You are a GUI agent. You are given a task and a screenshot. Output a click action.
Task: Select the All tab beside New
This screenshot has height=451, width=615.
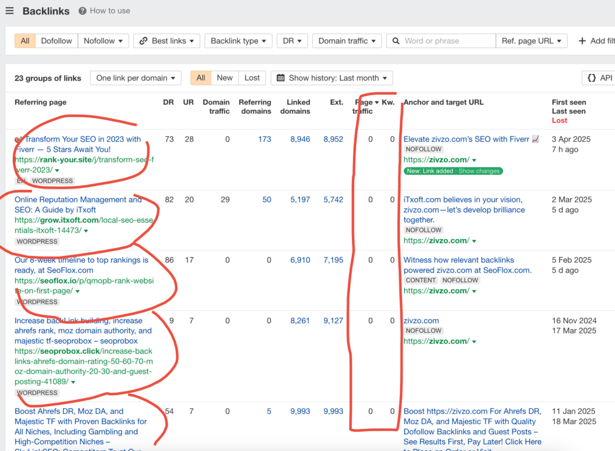[x=201, y=77]
